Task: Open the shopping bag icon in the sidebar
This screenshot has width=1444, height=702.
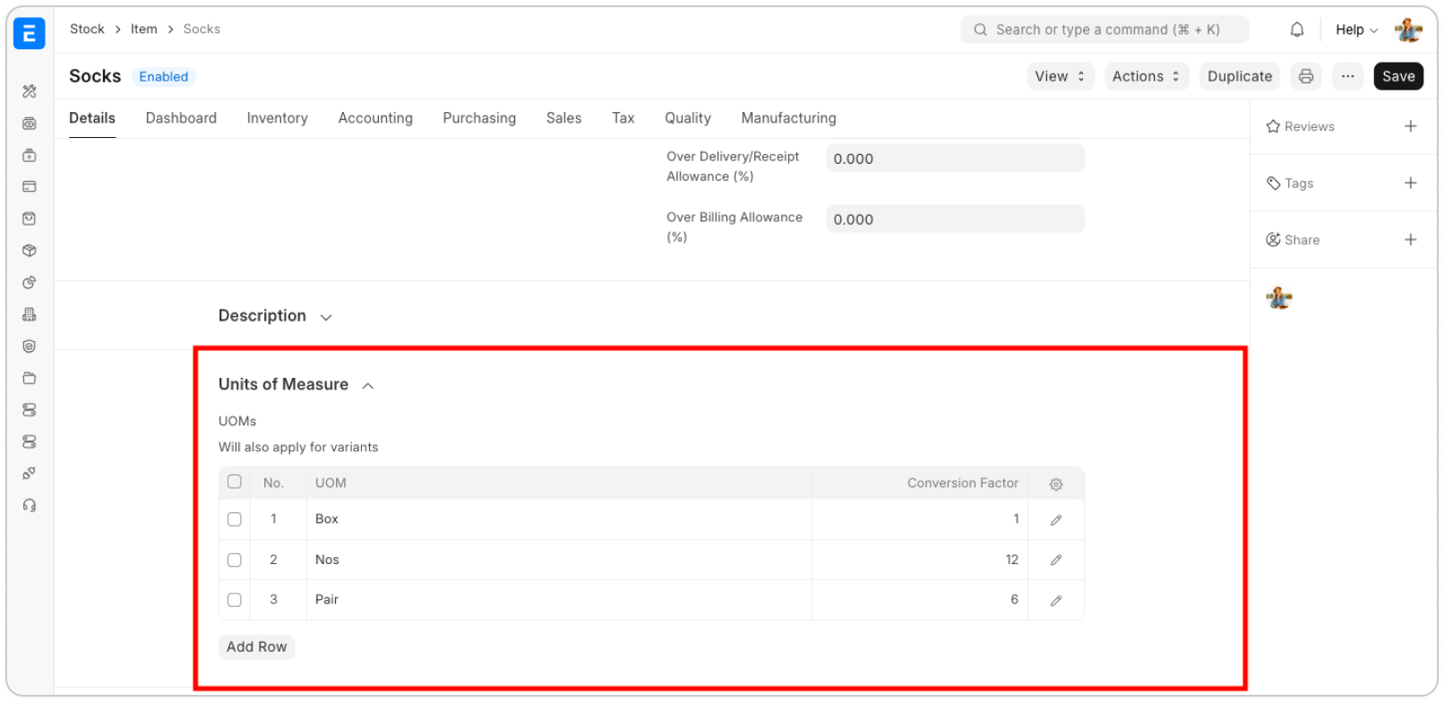Action: 30,218
